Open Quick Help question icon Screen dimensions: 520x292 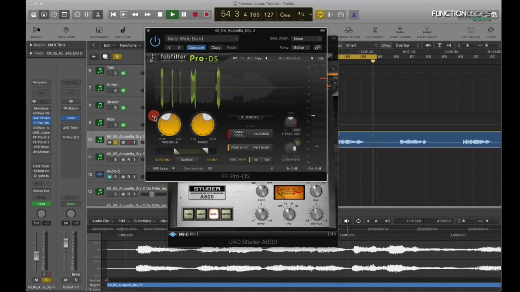pyautogui.click(x=54, y=15)
